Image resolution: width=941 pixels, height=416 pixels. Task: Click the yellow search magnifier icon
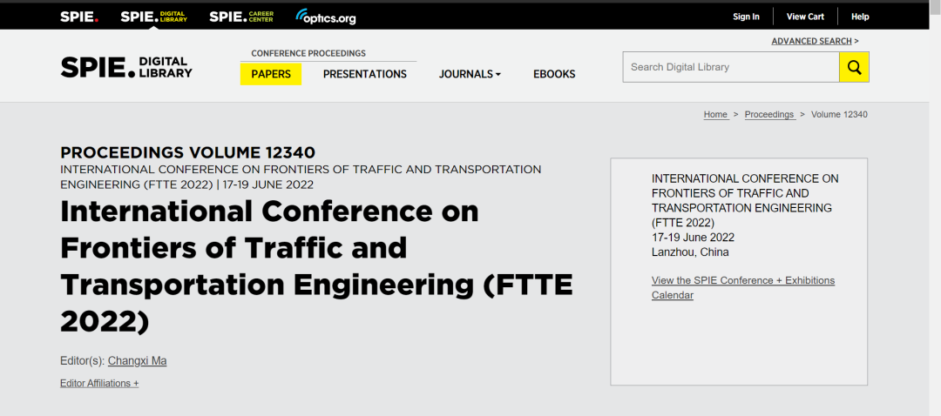coord(854,67)
